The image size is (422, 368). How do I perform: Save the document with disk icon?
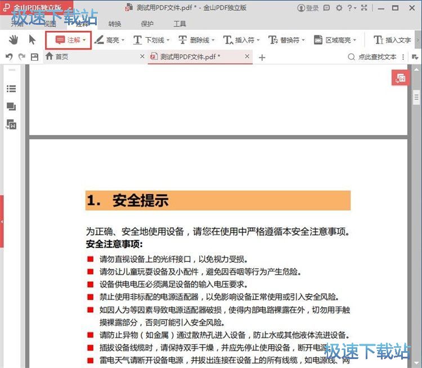click(34, 57)
